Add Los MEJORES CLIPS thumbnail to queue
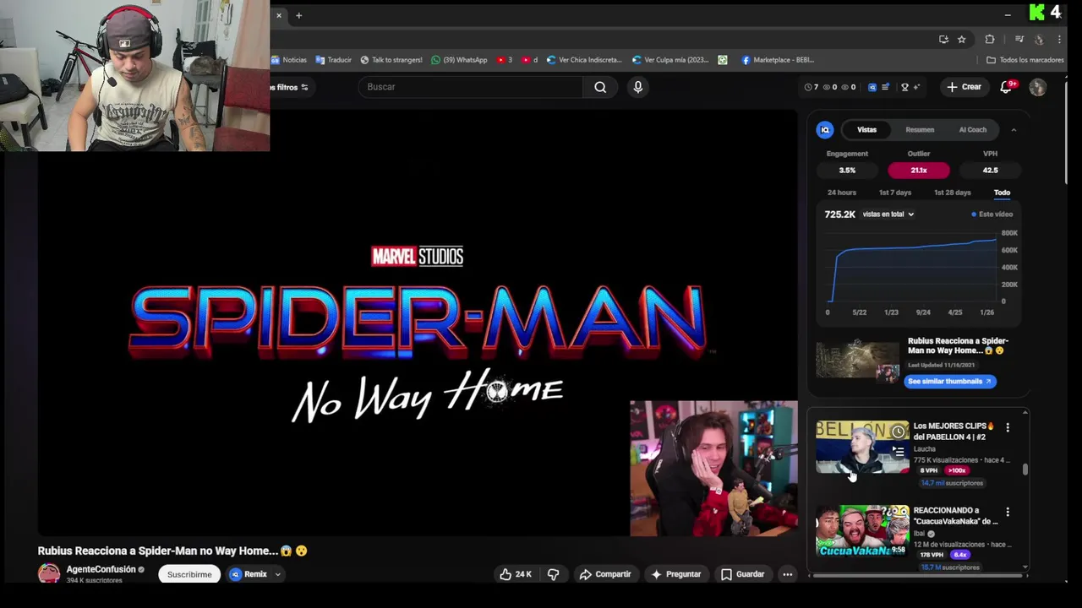This screenshot has width=1082, height=608. [x=899, y=452]
